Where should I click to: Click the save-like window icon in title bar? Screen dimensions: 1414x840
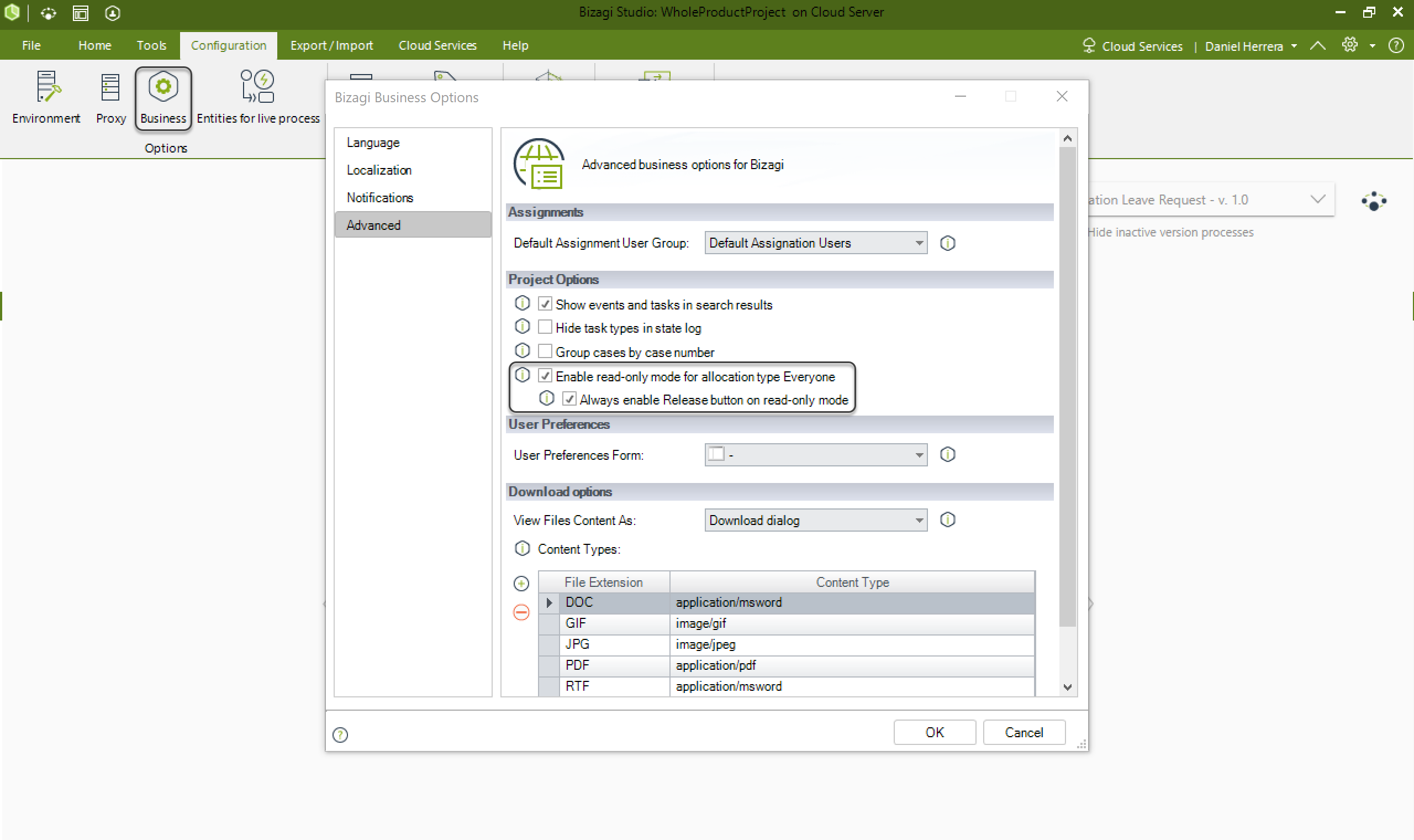click(x=80, y=13)
